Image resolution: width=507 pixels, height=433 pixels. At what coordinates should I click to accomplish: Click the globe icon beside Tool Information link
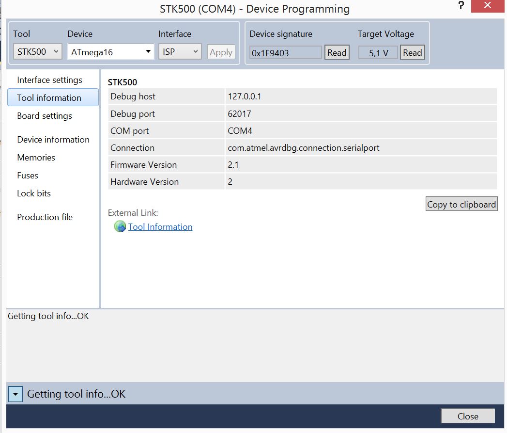120,226
